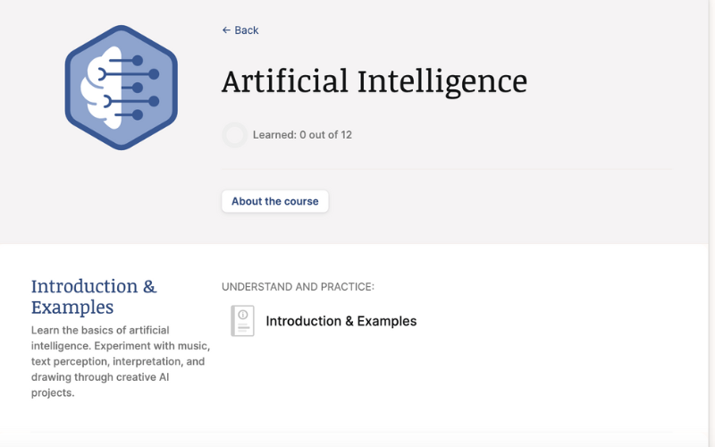Click the left arrow icon beside Back

226,30
